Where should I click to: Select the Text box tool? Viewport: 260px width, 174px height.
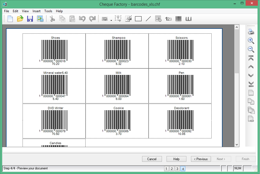(x=118, y=19)
